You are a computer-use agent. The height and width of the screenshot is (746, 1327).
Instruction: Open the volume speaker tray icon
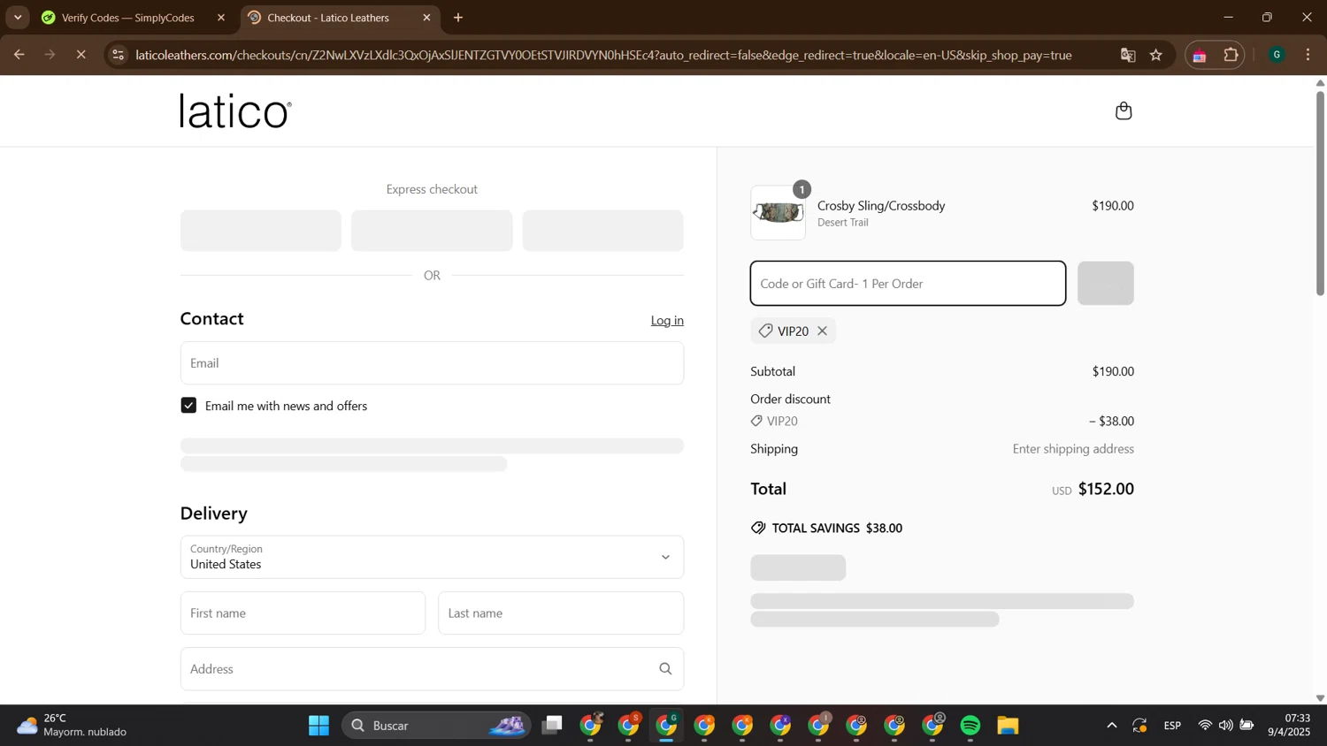coord(1225,726)
